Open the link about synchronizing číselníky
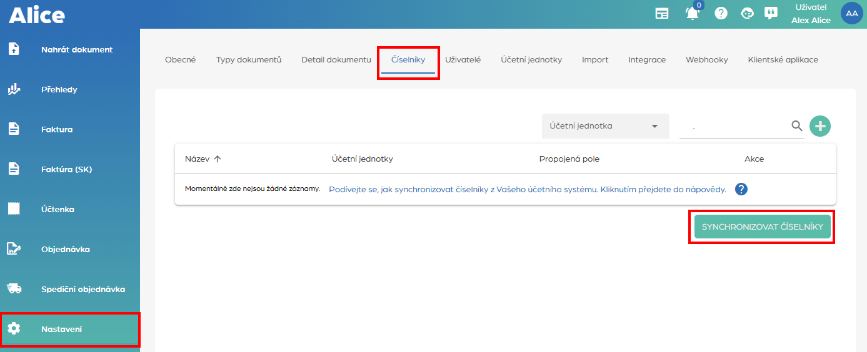Viewport: 867px width, 352px height. coord(527,189)
